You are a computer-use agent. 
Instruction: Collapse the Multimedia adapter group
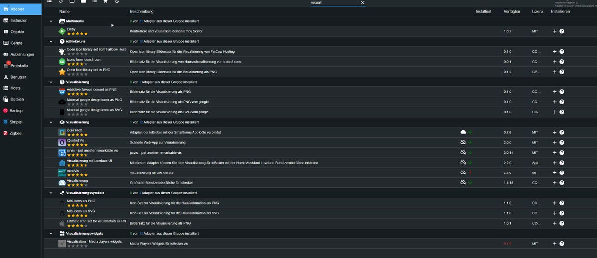coord(50,21)
